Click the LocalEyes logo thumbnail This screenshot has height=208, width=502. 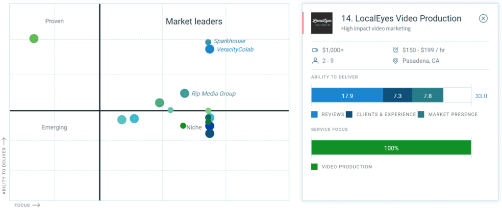[x=322, y=23]
